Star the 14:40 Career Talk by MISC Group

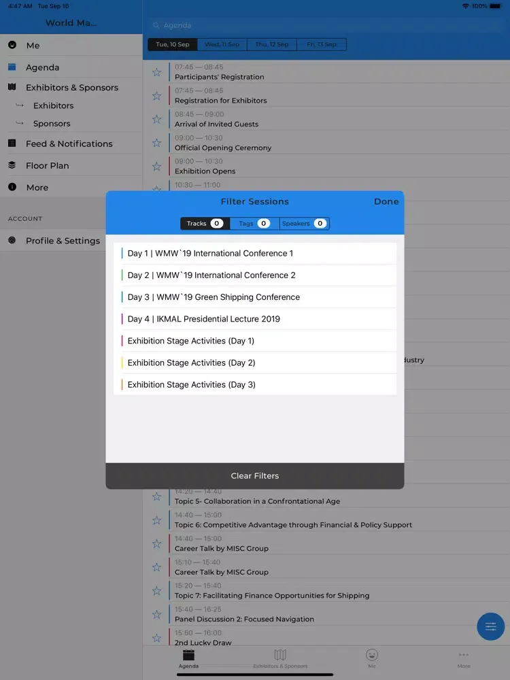[156, 543]
